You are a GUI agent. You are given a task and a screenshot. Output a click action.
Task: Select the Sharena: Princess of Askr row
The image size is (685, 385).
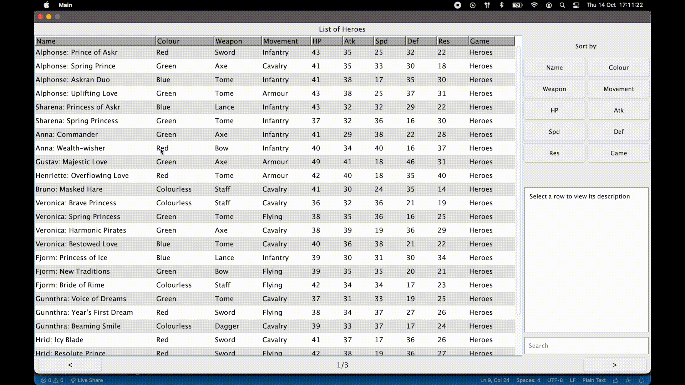tap(275, 107)
